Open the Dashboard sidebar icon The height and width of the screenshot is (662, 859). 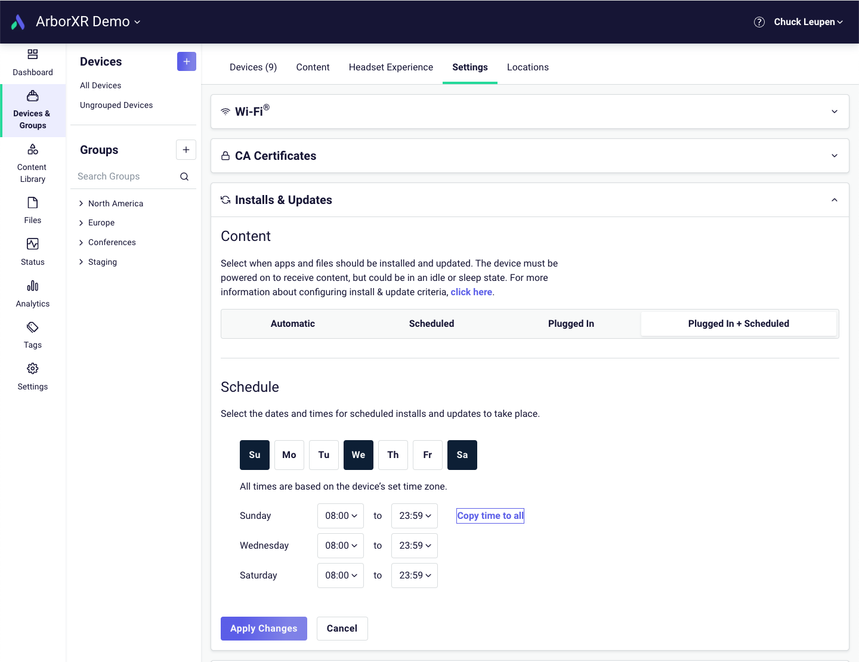[33, 55]
